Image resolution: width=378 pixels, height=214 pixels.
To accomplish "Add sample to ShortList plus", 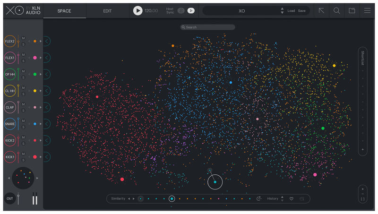I will (362, 149).
